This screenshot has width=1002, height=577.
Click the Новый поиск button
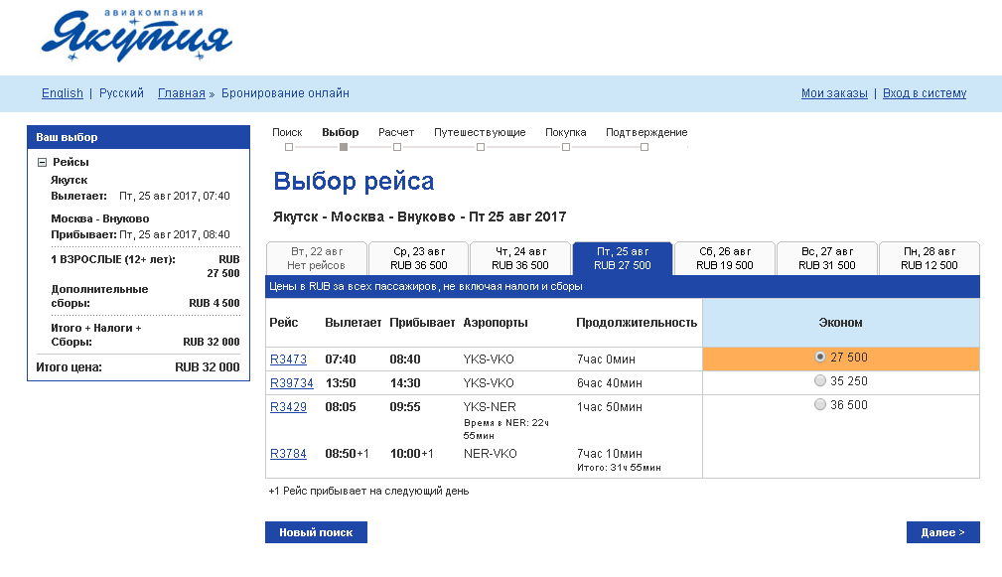tap(317, 532)
